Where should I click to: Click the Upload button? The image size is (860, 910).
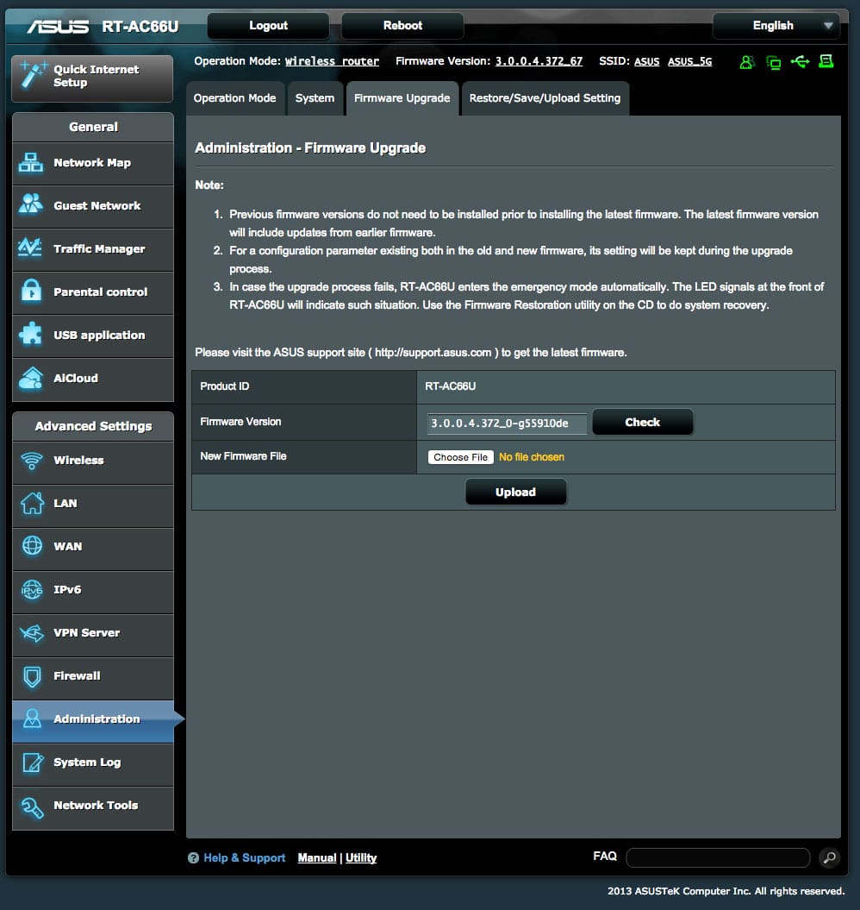coord(515,493)
